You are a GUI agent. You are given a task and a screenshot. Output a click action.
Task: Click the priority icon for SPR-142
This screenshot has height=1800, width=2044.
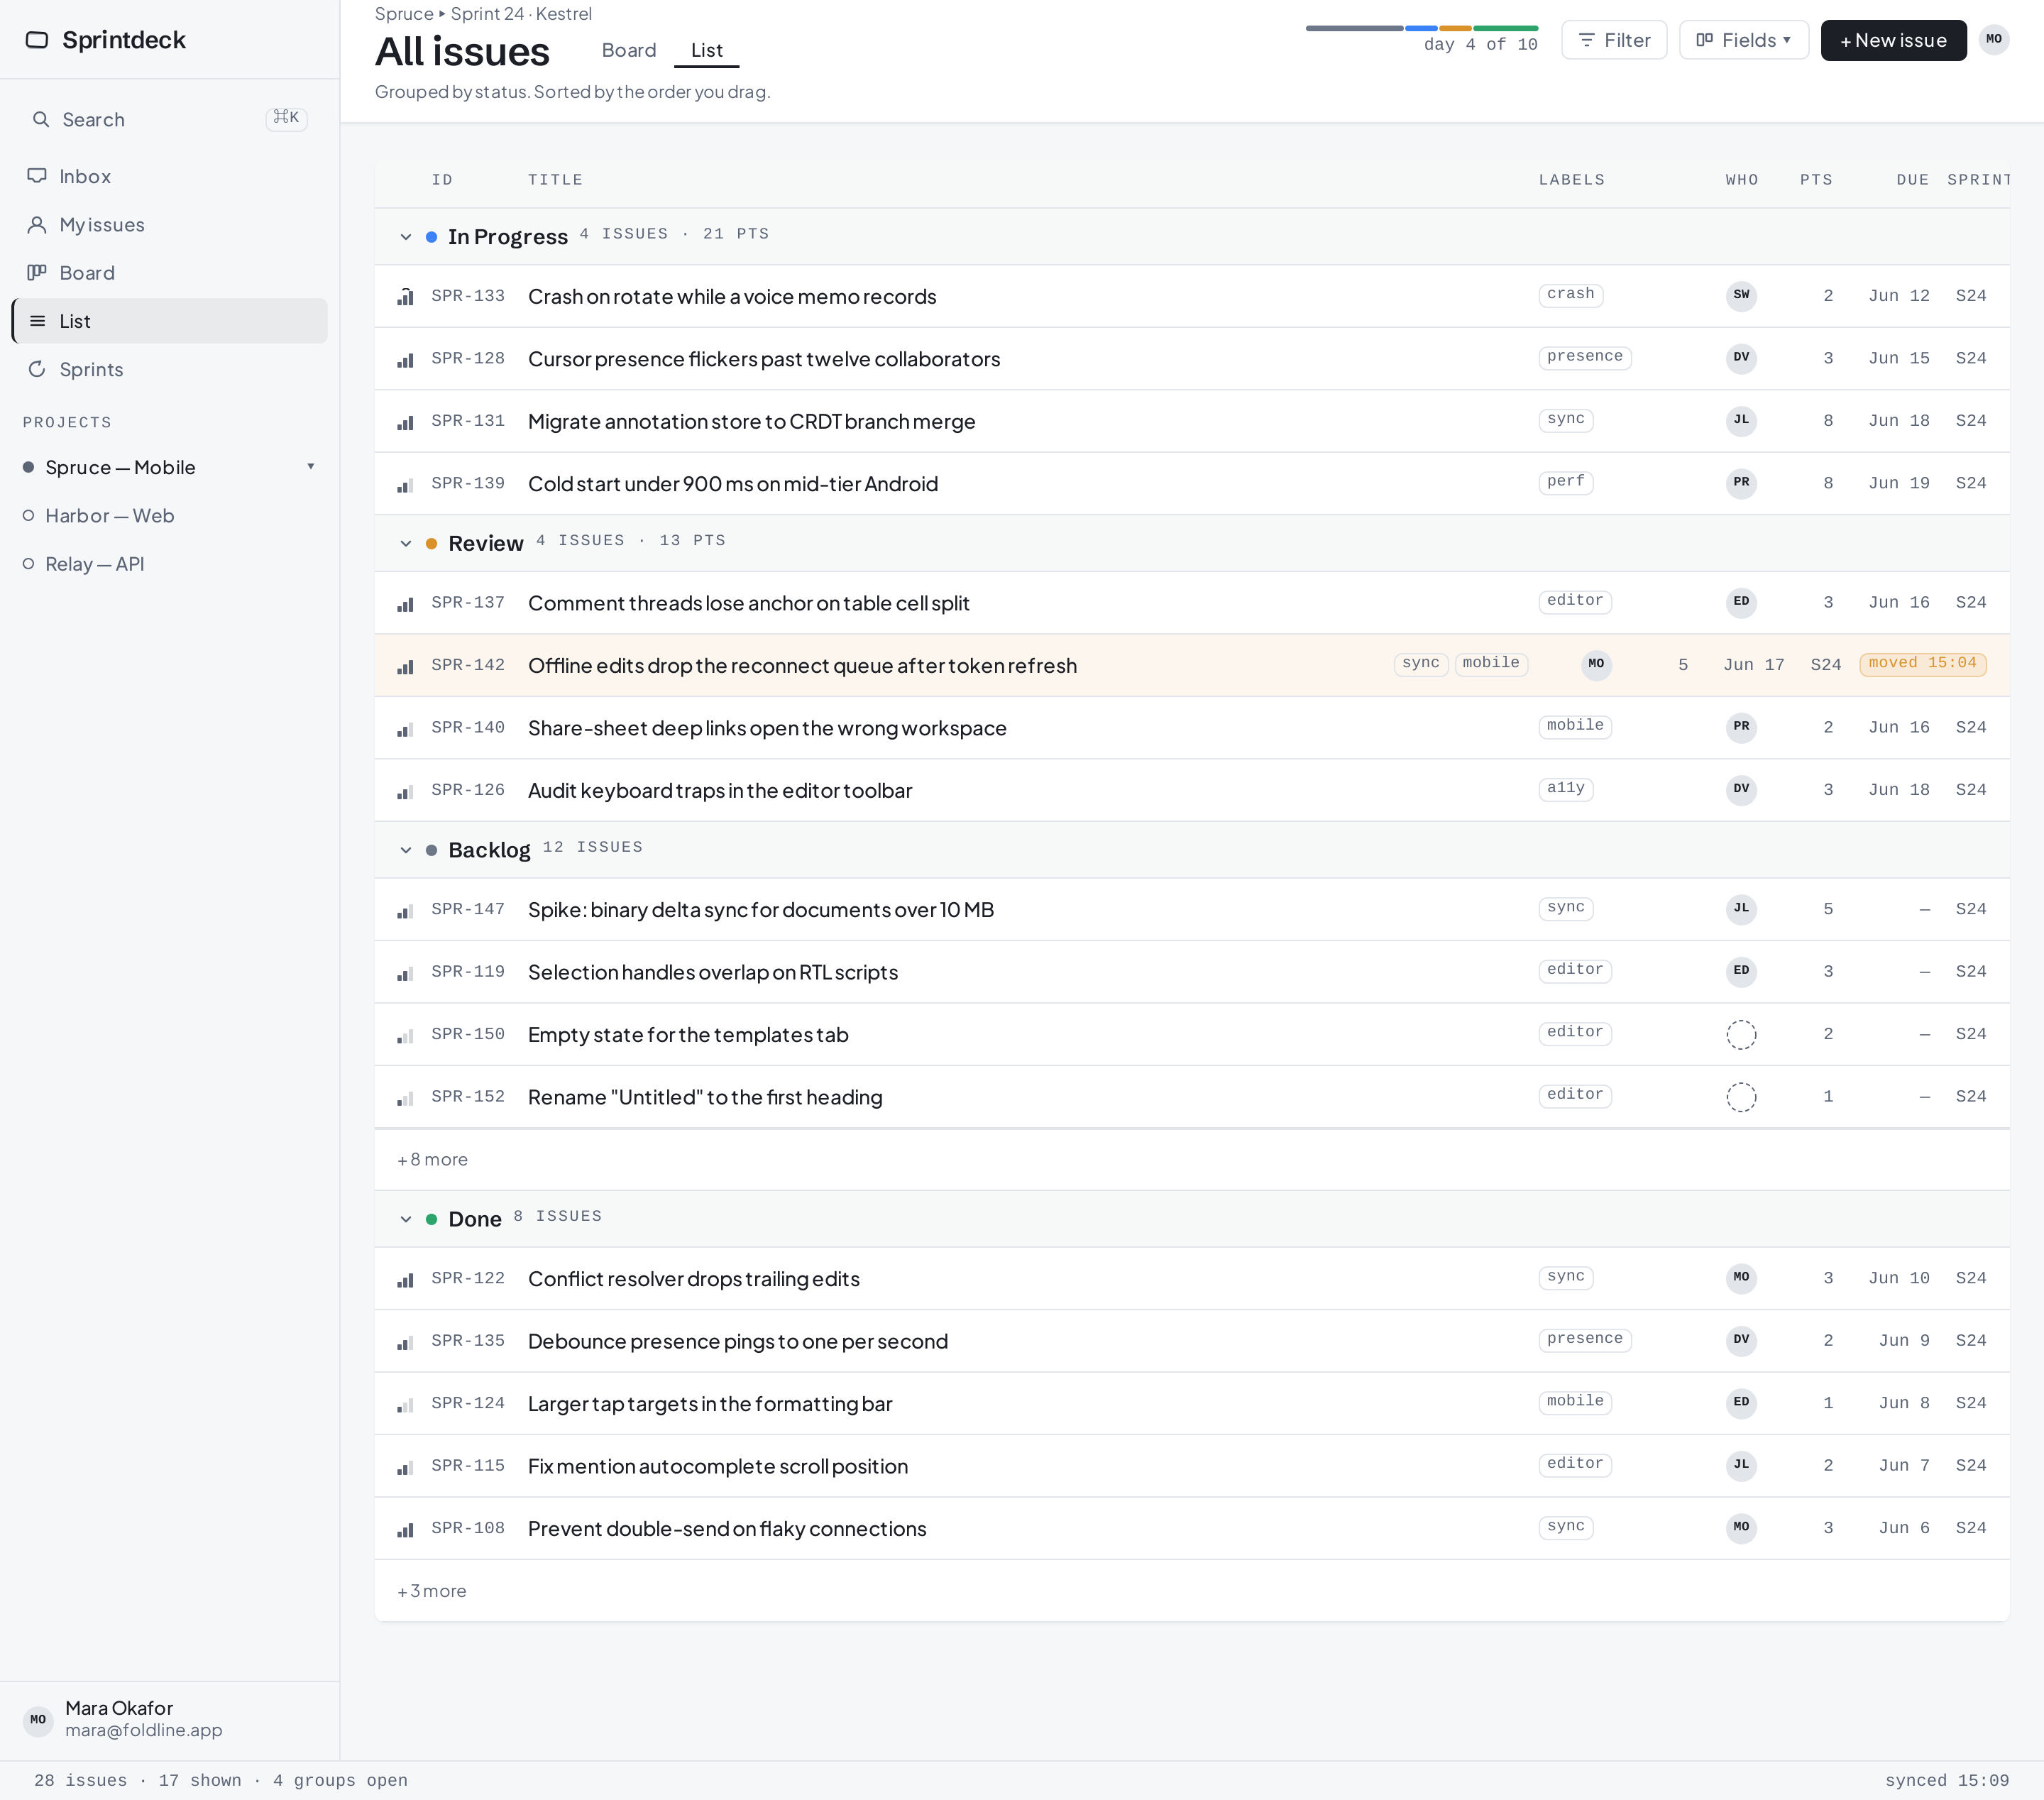click(x=405, y=666)
